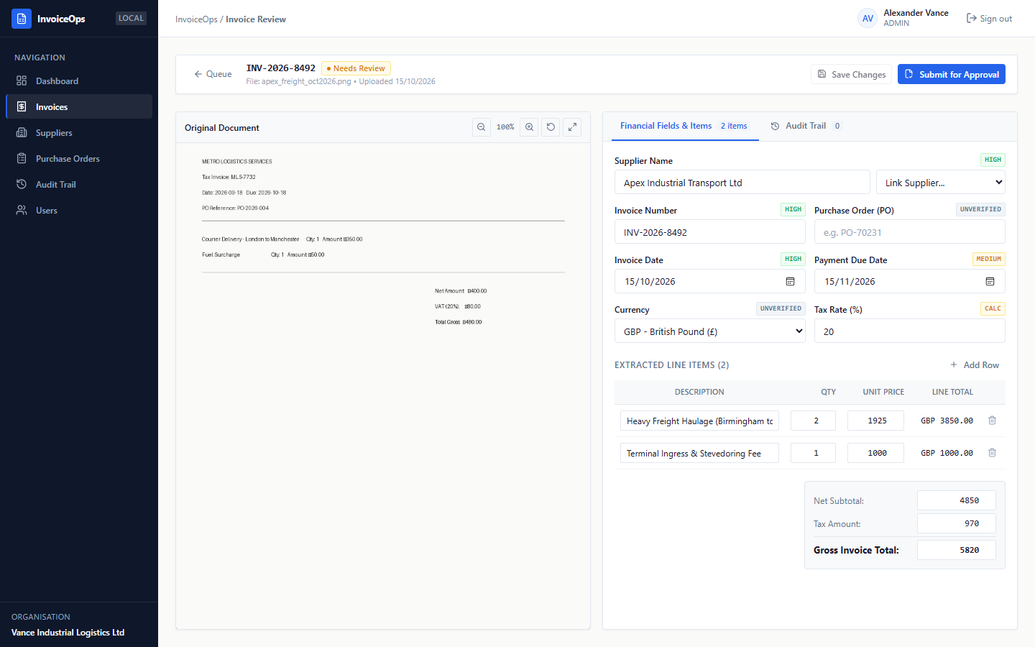Open Payment Due Date calendar picker
Image resolution: width=1035 pixels, height=647 pixels.
990,282
